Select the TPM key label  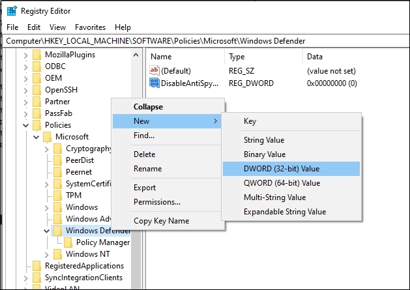[74, 196]
